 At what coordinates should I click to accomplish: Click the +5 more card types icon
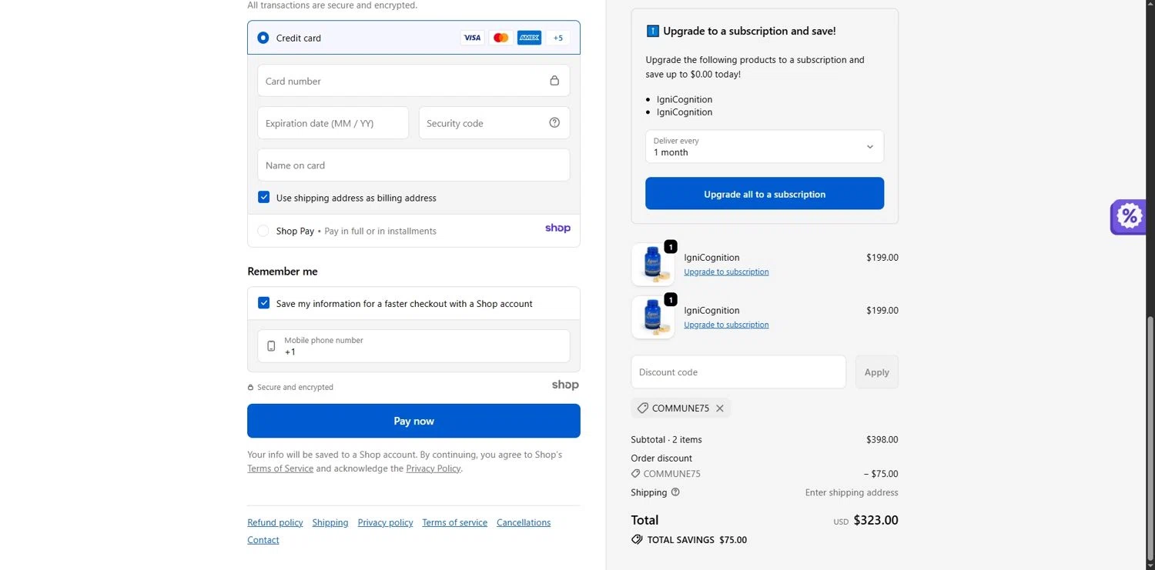558,38
